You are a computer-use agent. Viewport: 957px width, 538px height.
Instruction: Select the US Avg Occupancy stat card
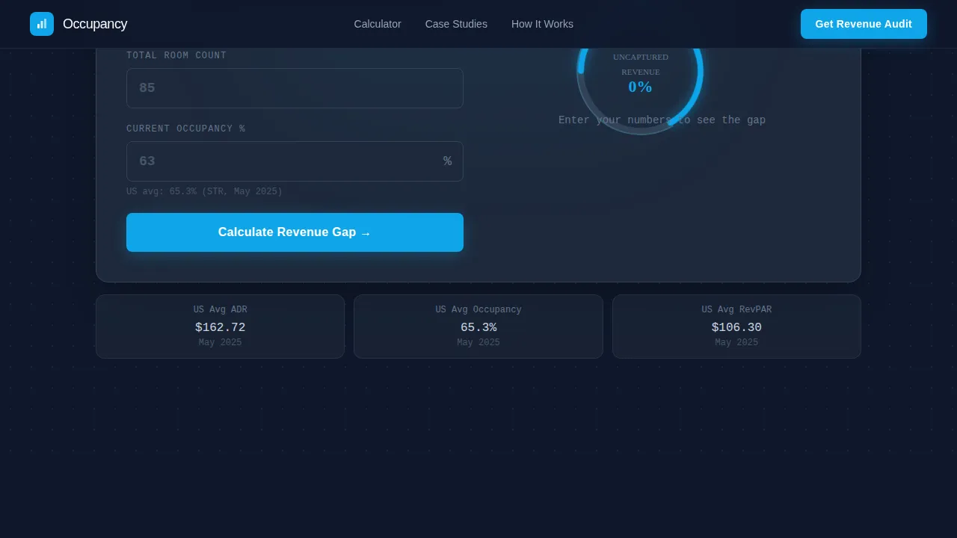coord(478,327)
